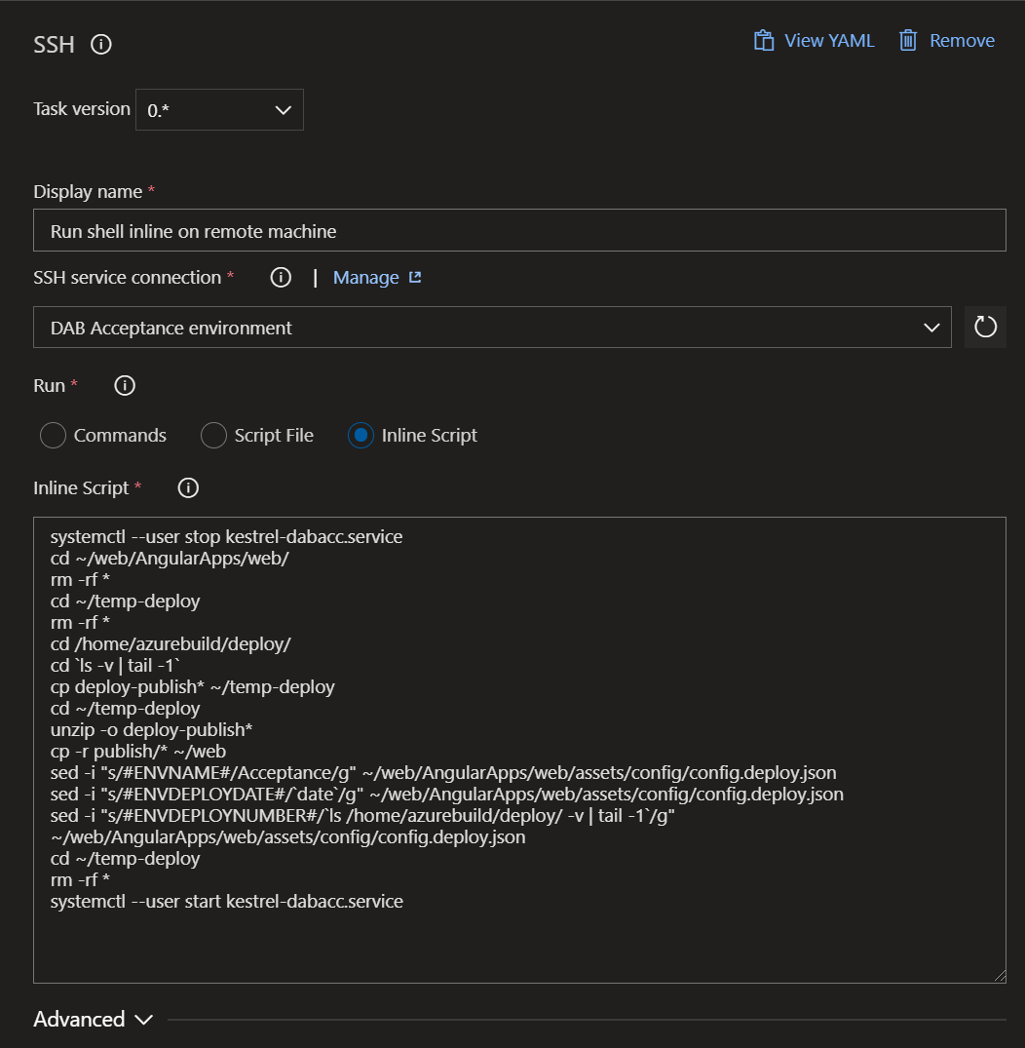Click the info icon beside SSH heading
Image resolution: width=1025 pixels, height=1048 pixels.
(100, 44)
